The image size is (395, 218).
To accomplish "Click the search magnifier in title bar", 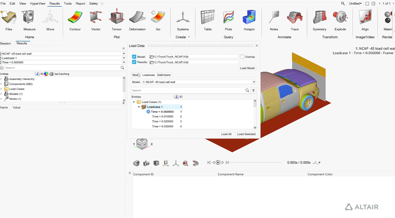I will tap(343, 4).
